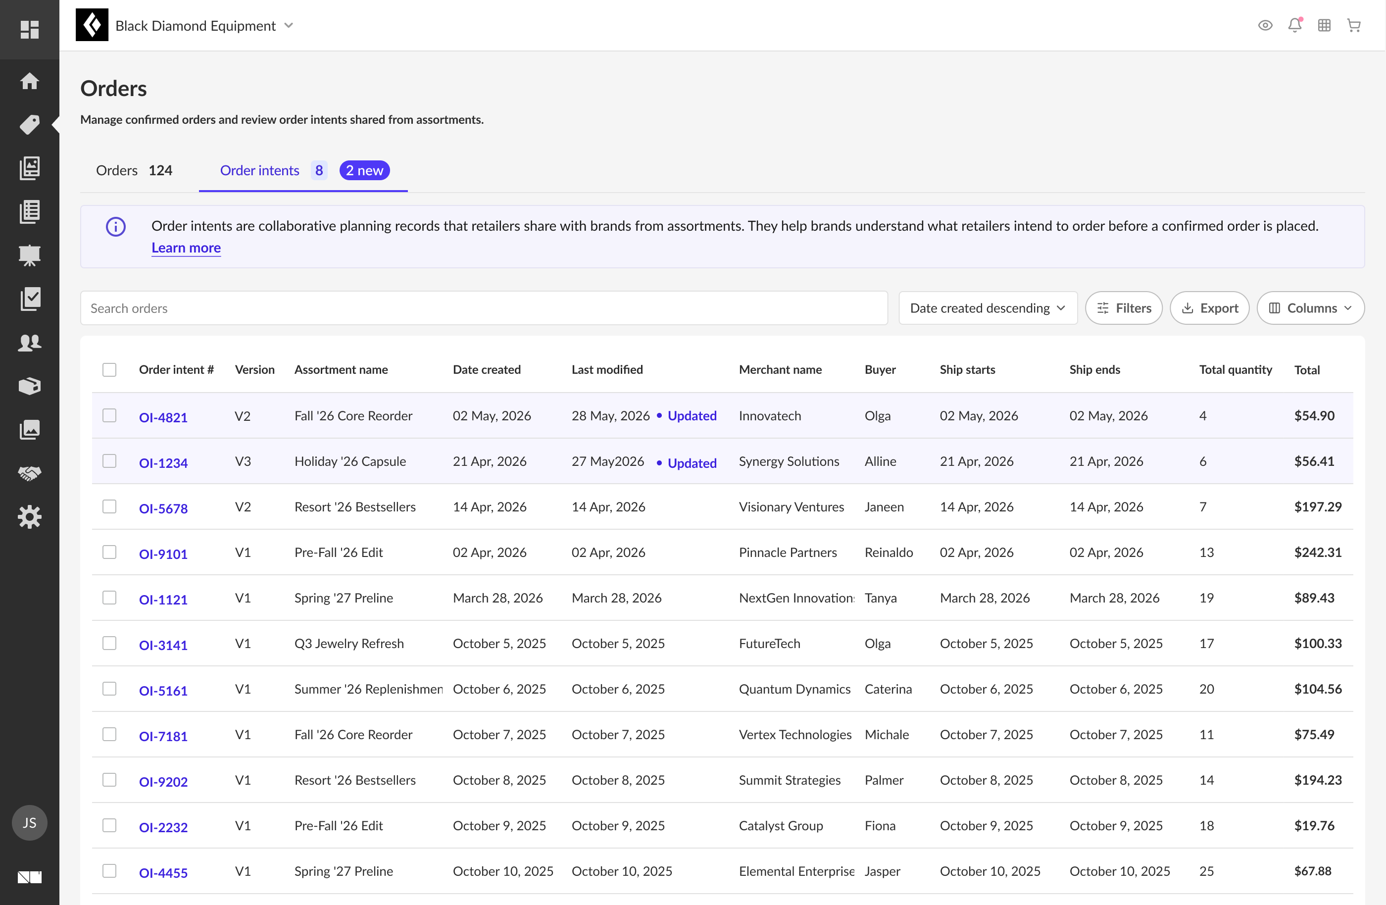
Task: Select checkbox for OI-4455
Action: click(x=109, y=871)
